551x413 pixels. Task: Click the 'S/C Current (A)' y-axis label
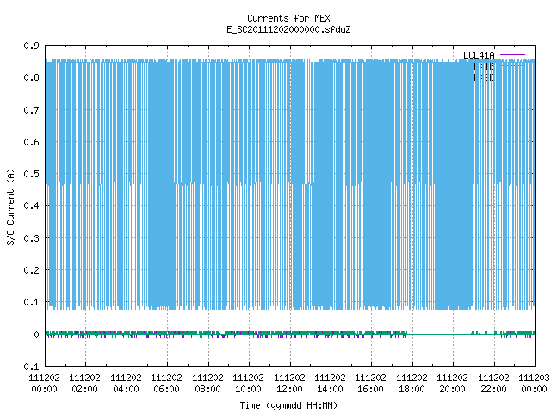click(11, 207)
